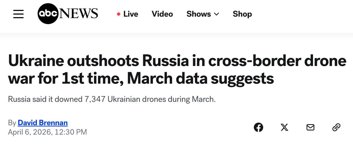Screen dimensions: 353x146
Task: Open author David Brennan's profile link
Action: click(42, 123)
